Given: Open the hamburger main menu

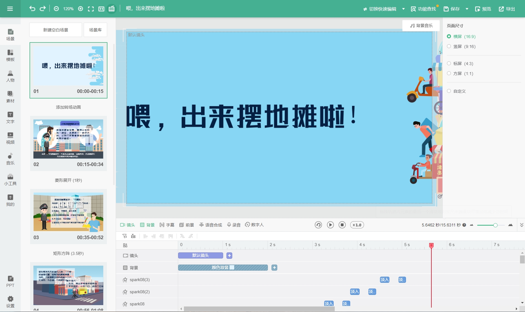Looking at the screenshot, I should click(10, 9).
